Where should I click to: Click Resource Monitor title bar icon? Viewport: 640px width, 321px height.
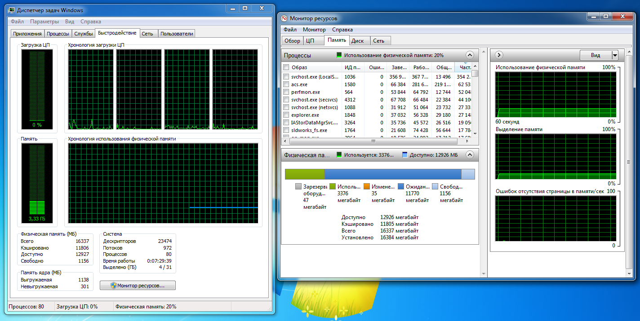coord(284,18)
